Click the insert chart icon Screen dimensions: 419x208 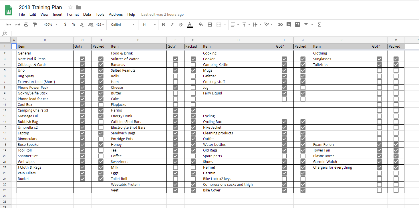(x=297, y=25)
